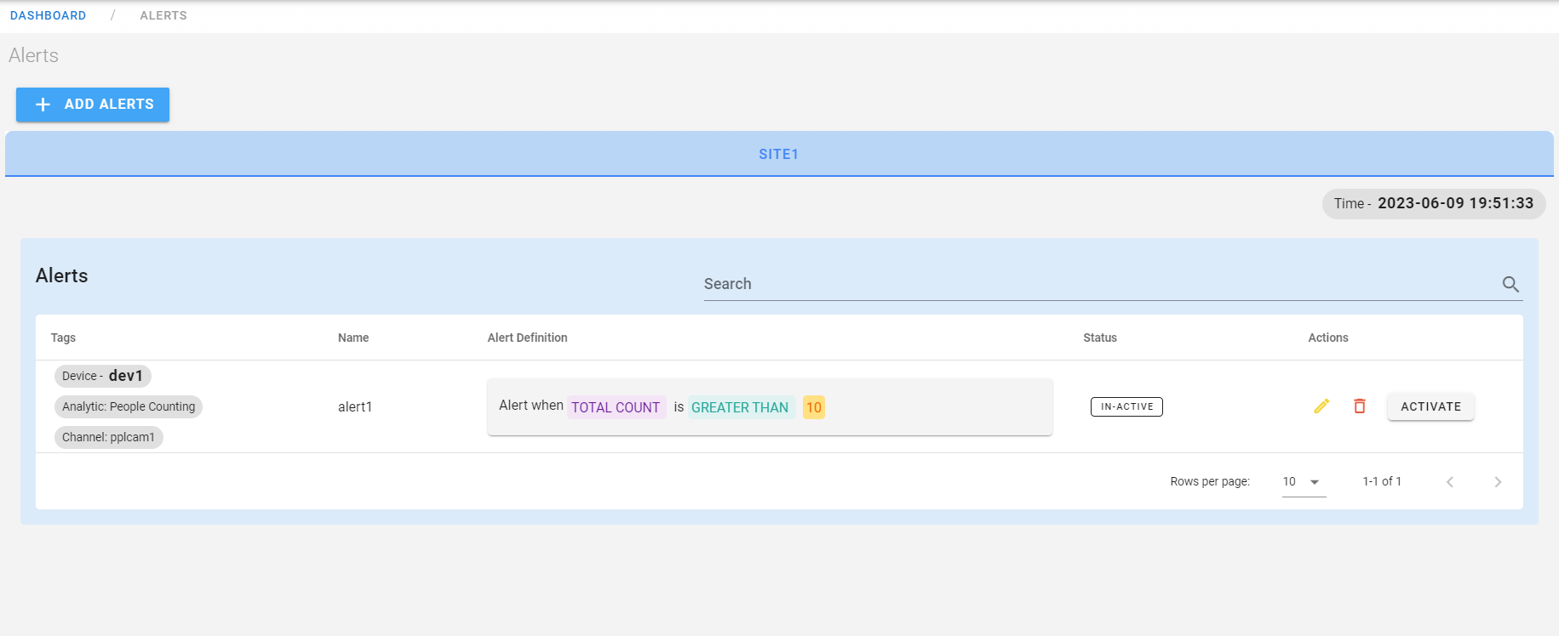This screenshot has height=636, width=1559.
Task: Select the SITE1 tab
Action: 778,154
